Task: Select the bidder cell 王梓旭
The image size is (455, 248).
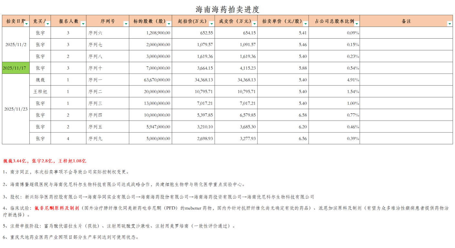Action: (x=40, y=92)
